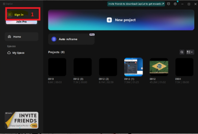Viewport: 198px width, 134px height.
Task: Click the Invite Friends promo banner
Action: point(21,120)
